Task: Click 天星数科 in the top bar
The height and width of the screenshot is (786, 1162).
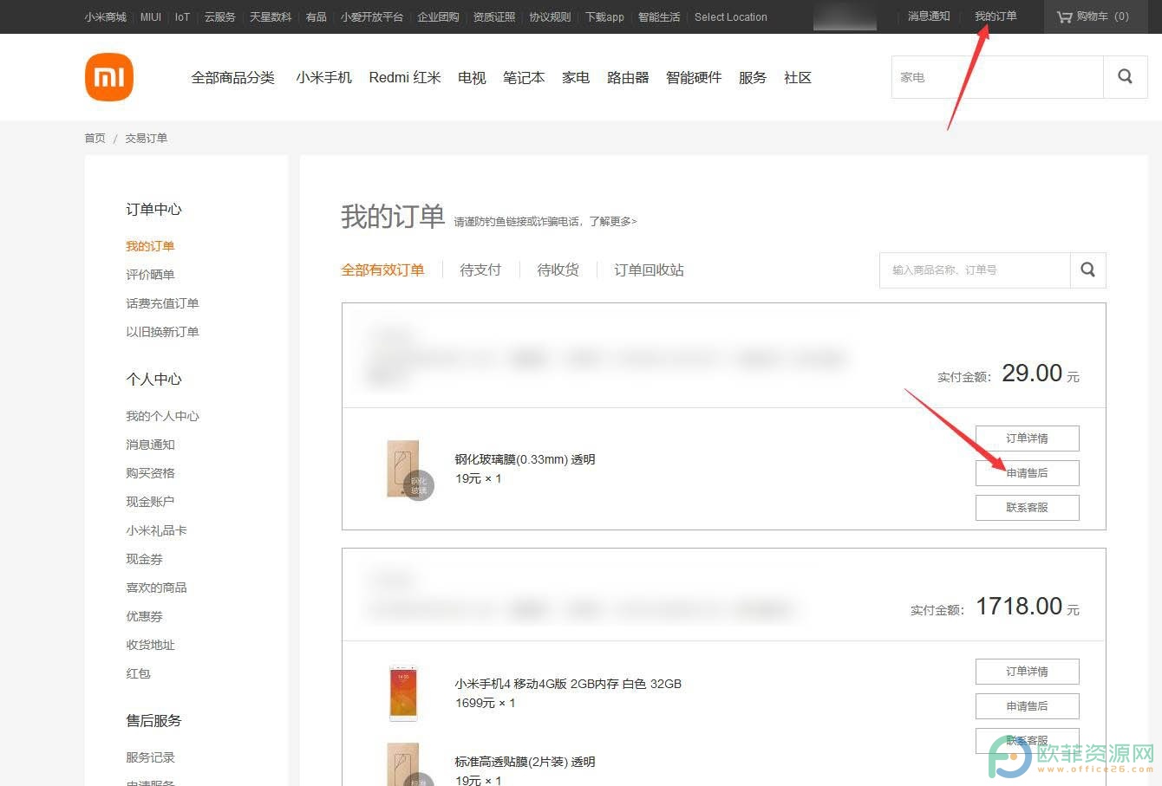Action: [271, 17]
